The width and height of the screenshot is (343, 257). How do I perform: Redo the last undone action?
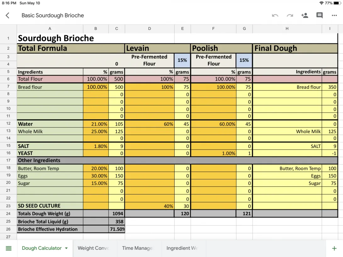pos(290,15)
